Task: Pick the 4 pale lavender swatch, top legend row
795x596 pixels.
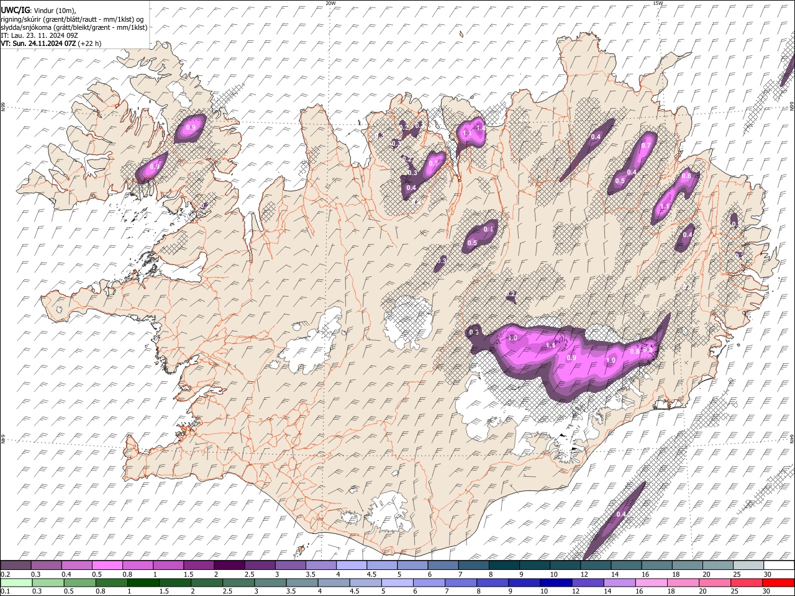Action: coord(351,566)
